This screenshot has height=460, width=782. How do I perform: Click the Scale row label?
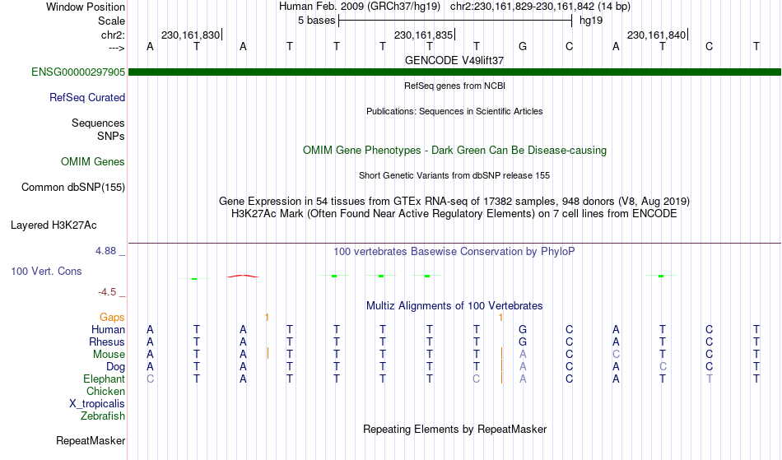coord(112,21)
